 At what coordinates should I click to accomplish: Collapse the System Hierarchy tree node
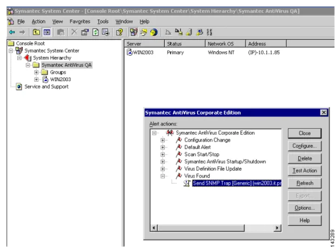(19, 58)
